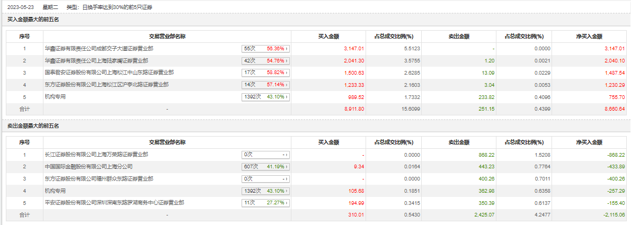The height and width of the screenshot is (225, 631).
Task: Expand 1392次 43.10% box in buy table
Action: 266,97
